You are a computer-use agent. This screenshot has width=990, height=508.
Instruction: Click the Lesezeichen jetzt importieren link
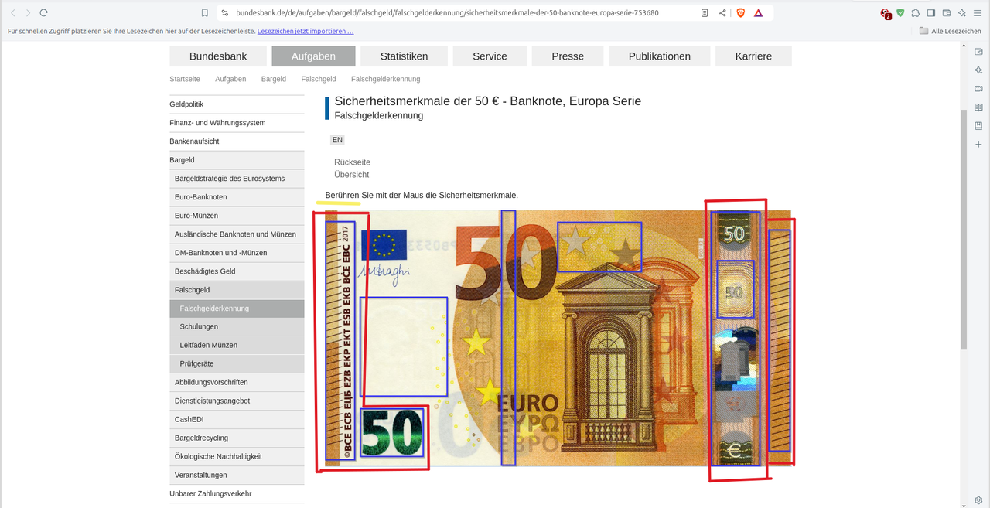tap(306, 31)
